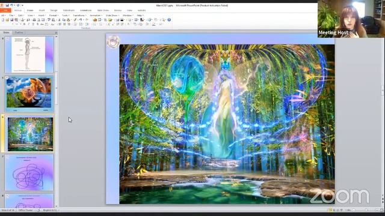Image resolution: width=385 pixels, height=216 pixels.
Task: Start Slide Show from status bar button
Action: coord(341,210)
